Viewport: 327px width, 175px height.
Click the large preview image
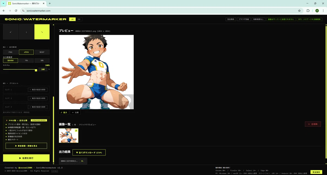96,72
